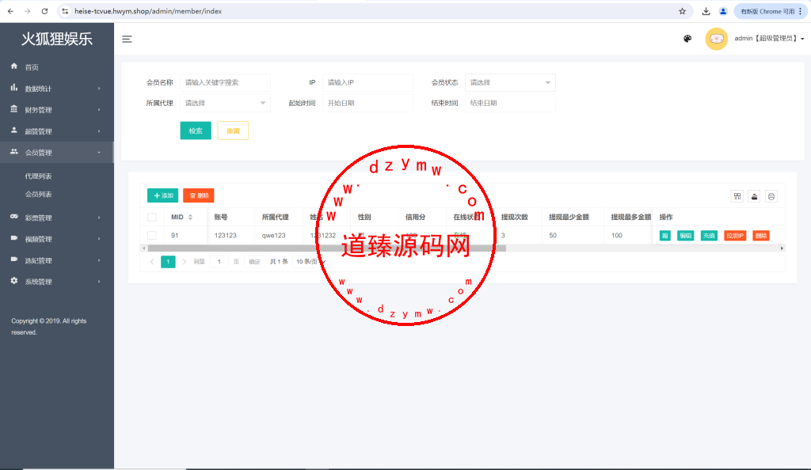Click the 有新版 Chrome 可用 update button
Screen dimensions: 811x470
[x=770, y=11]
